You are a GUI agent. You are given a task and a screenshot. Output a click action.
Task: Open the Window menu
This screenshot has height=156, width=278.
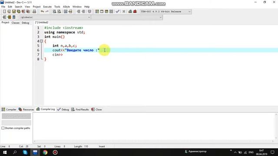(77, 7)
